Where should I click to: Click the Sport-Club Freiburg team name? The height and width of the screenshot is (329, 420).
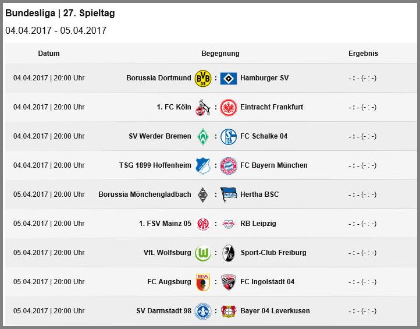(x=273, y=253)
